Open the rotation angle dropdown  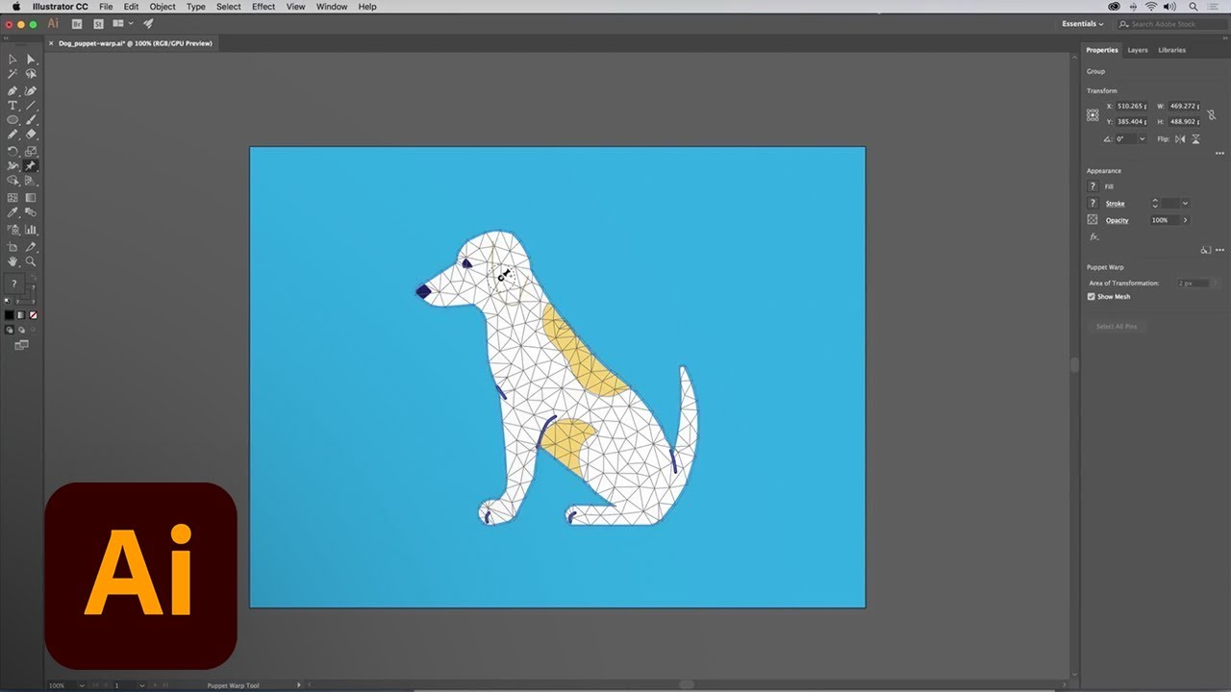tap(1142, 137)
